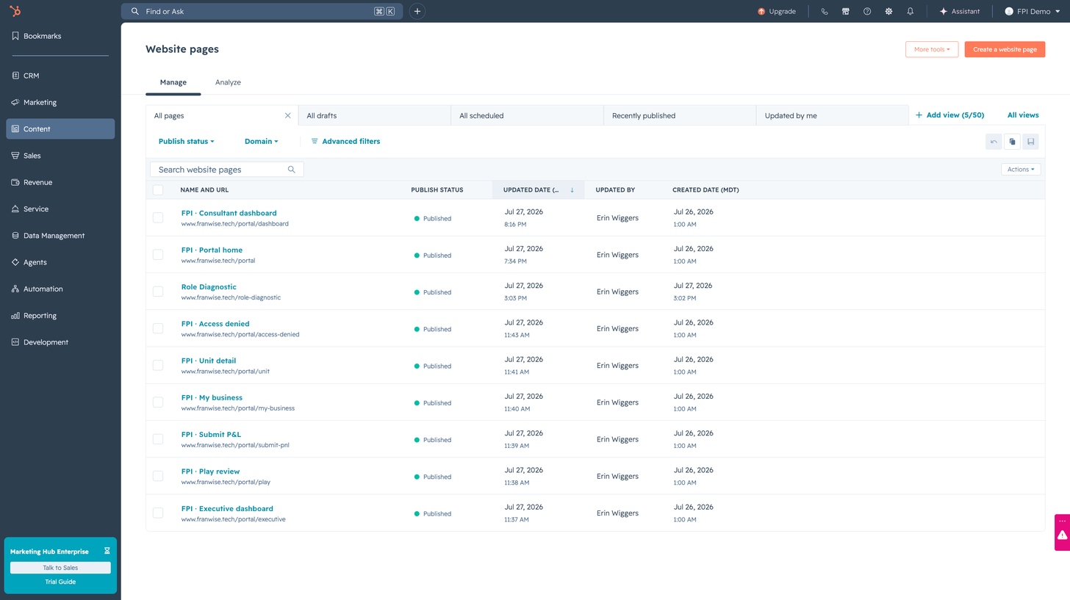Image resolution: width=1070 pixels, height=600 pixels.
Task: Select the Recently published view tab
Action: point(680,115)
